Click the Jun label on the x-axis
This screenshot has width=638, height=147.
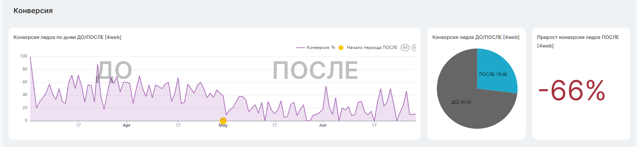click(323, 125)
